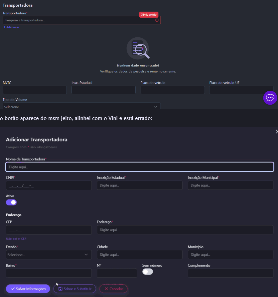Cancel the add transportadora form
Screen dimensions: 278x297
pyautogui.click(x=113, y=289)
